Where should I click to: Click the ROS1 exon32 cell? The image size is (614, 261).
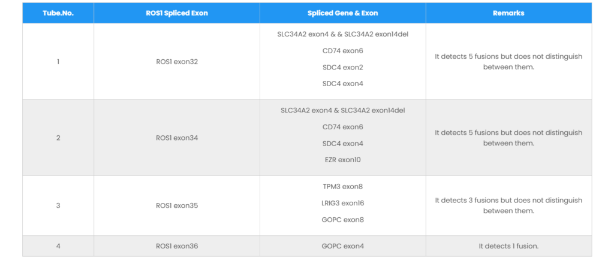tap(177, 62)
